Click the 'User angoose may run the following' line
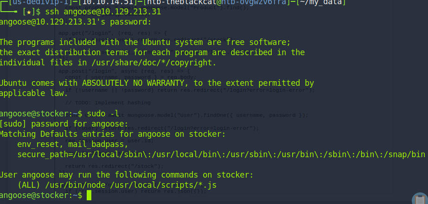This screenshot has width=428, height=204. (127, 175)
